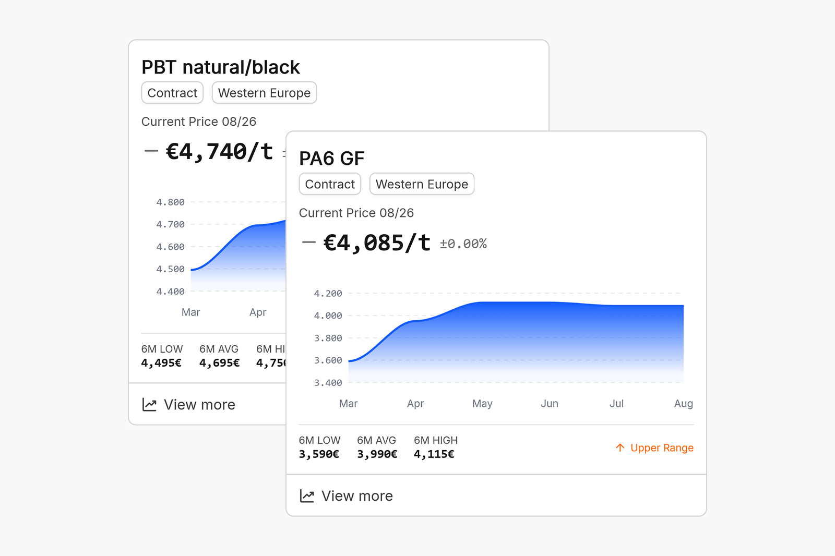Click Current Price 08/26 on PBT card
Screen dimensions: 835x556
(x=199, y=122)
